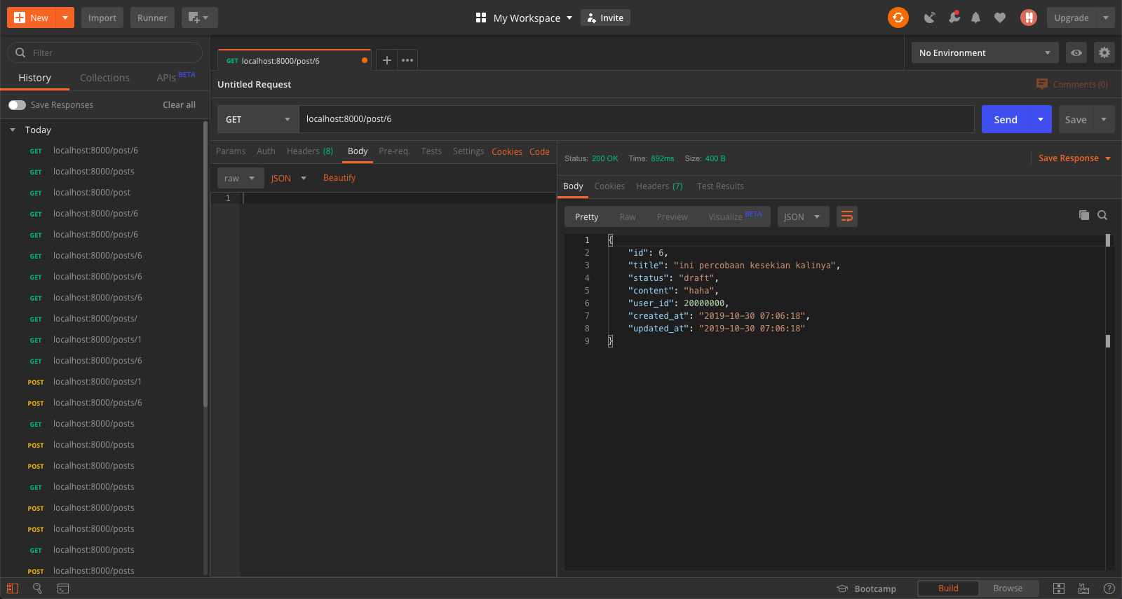Screen dimensions: 1122x599
Task: Switch to Browse mode
Action: point(1007,588)
